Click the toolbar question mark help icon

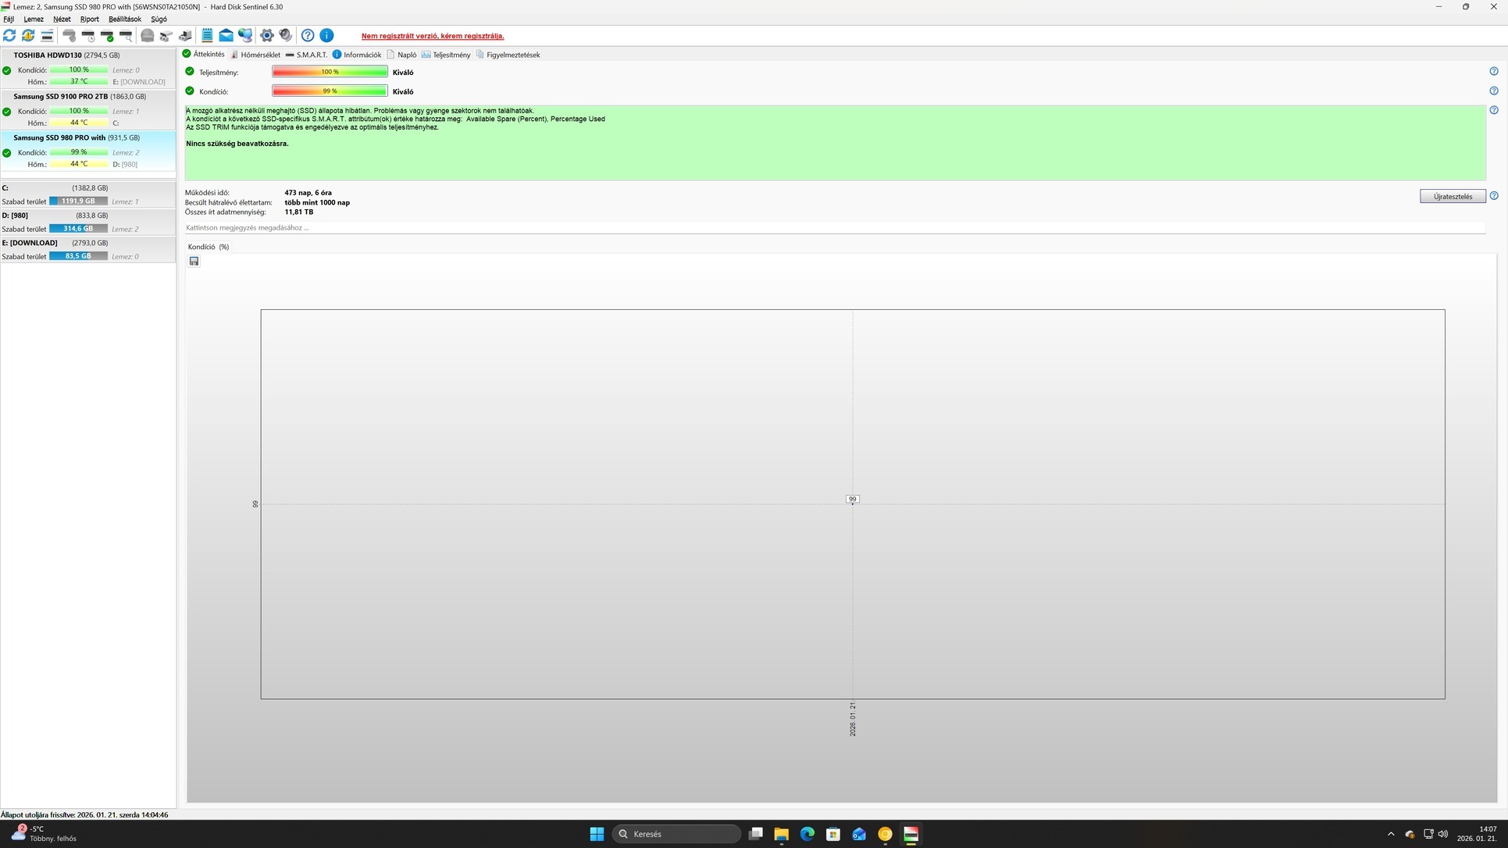tap(308, 36)
